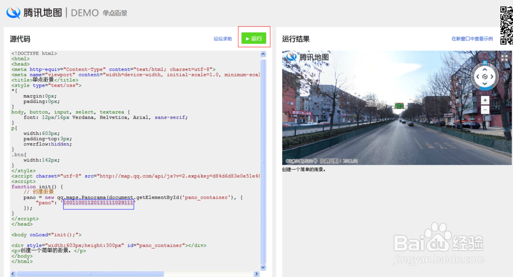
Task: Click the 腾讯地图 watermark logo in street view
Action: (307, 57)
